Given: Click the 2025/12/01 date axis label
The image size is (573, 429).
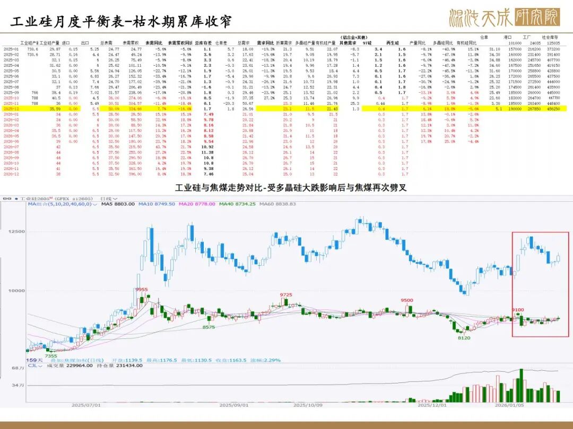Looking at the screenshot, I should click(432, 405).
